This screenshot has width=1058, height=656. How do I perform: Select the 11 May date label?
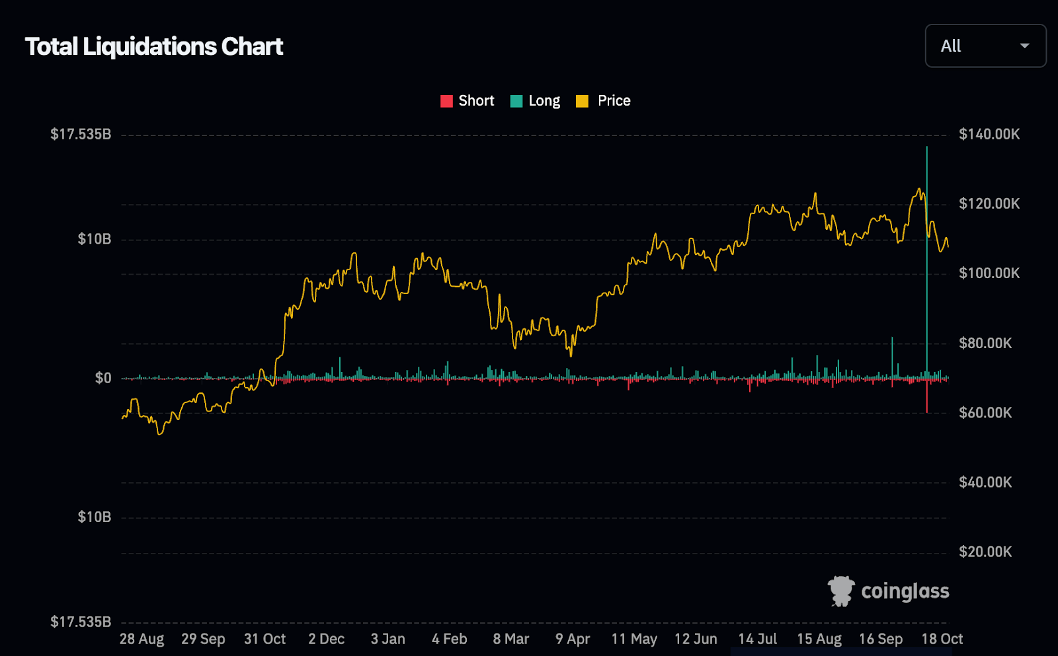click(x=634, y=639)
